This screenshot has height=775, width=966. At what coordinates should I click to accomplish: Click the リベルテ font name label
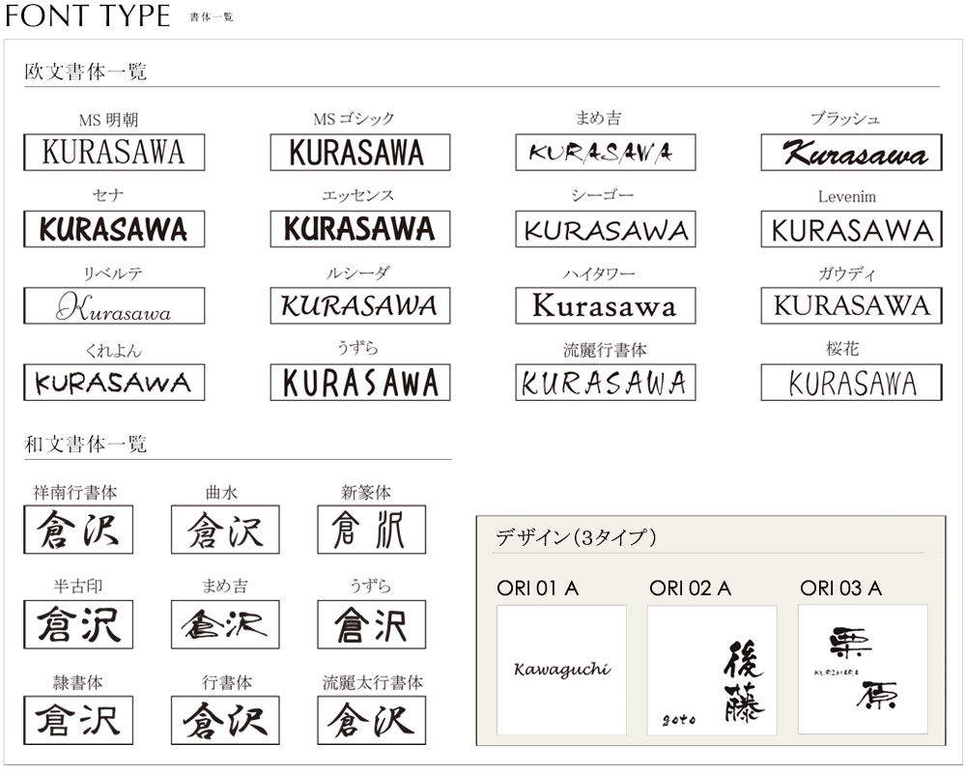click(x=113, y=273)
